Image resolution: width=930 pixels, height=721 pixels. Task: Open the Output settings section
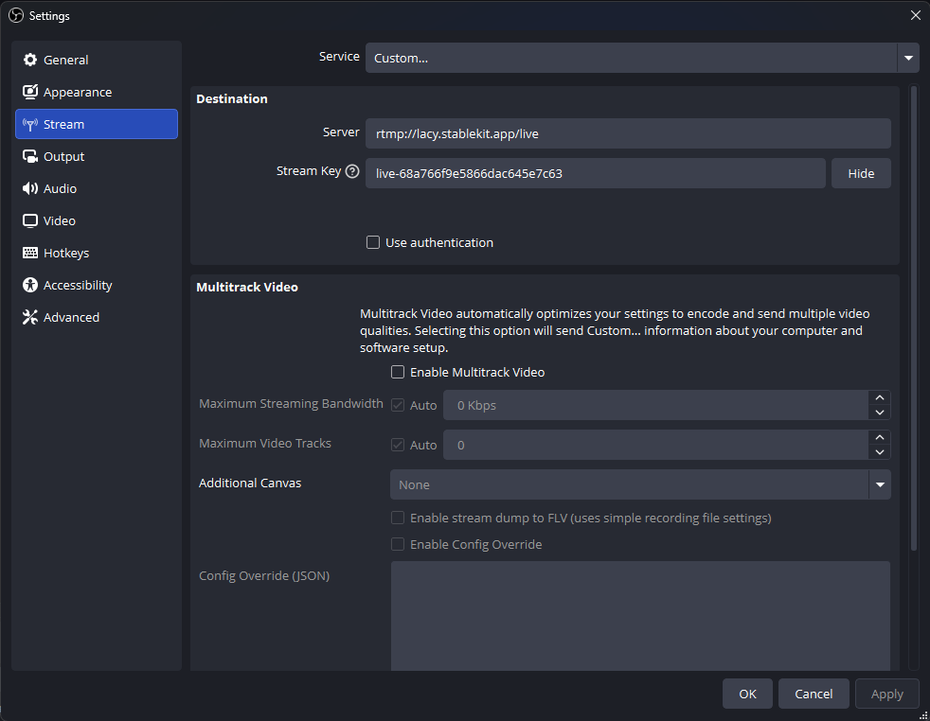coord(63,156)
